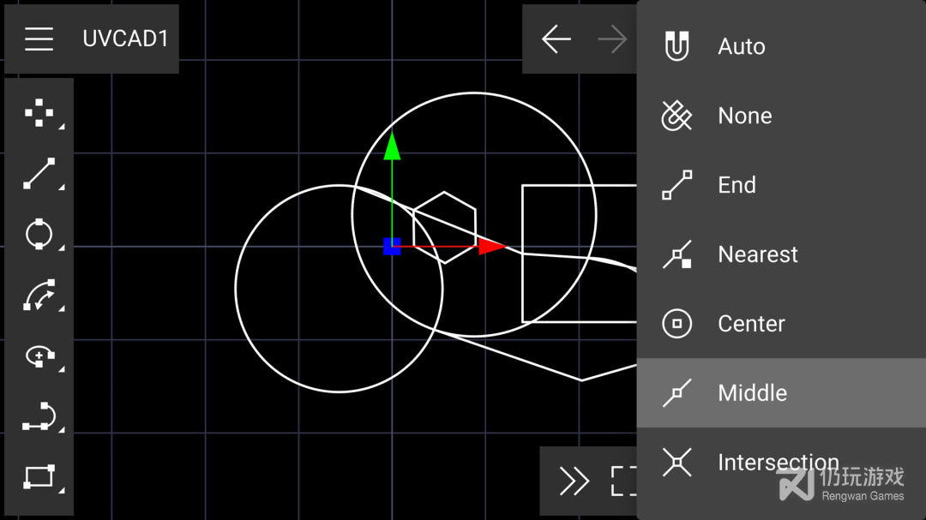Expand the bottom toolbar with the double chevron
Viewport: 926px width, 520px height.
point(574,481)
